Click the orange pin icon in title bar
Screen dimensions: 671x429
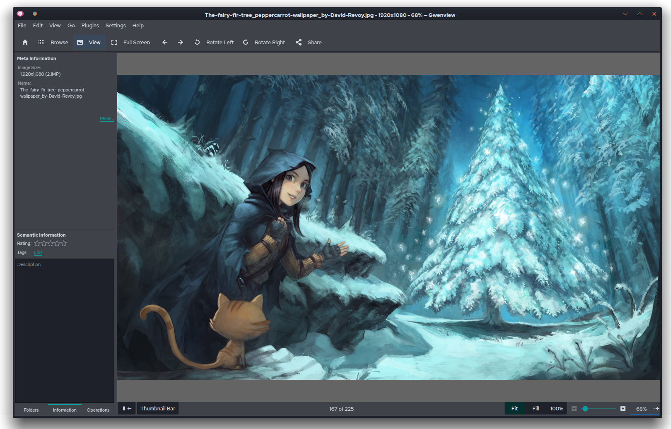35,14
